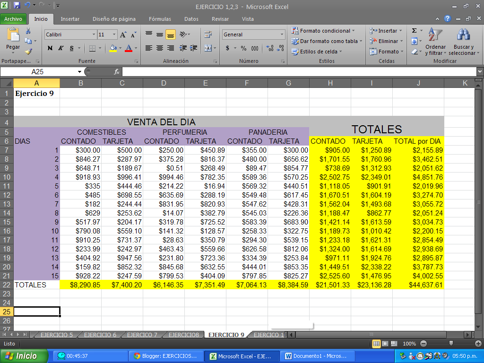Click the AutoSum (Σ) icon
This screenshot has width=484, height=363.
pyautogui.click(x=414, y=29)
